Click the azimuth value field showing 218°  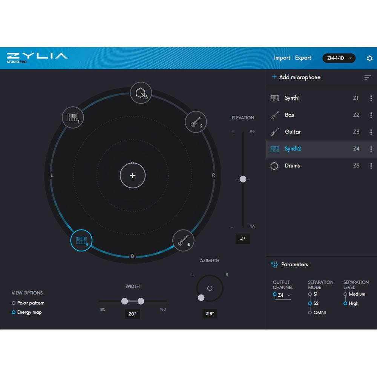210,314
